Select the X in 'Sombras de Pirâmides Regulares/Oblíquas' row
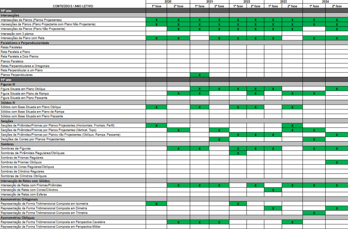The height and width of the screenshot is (229, 348). click(238, 153)
